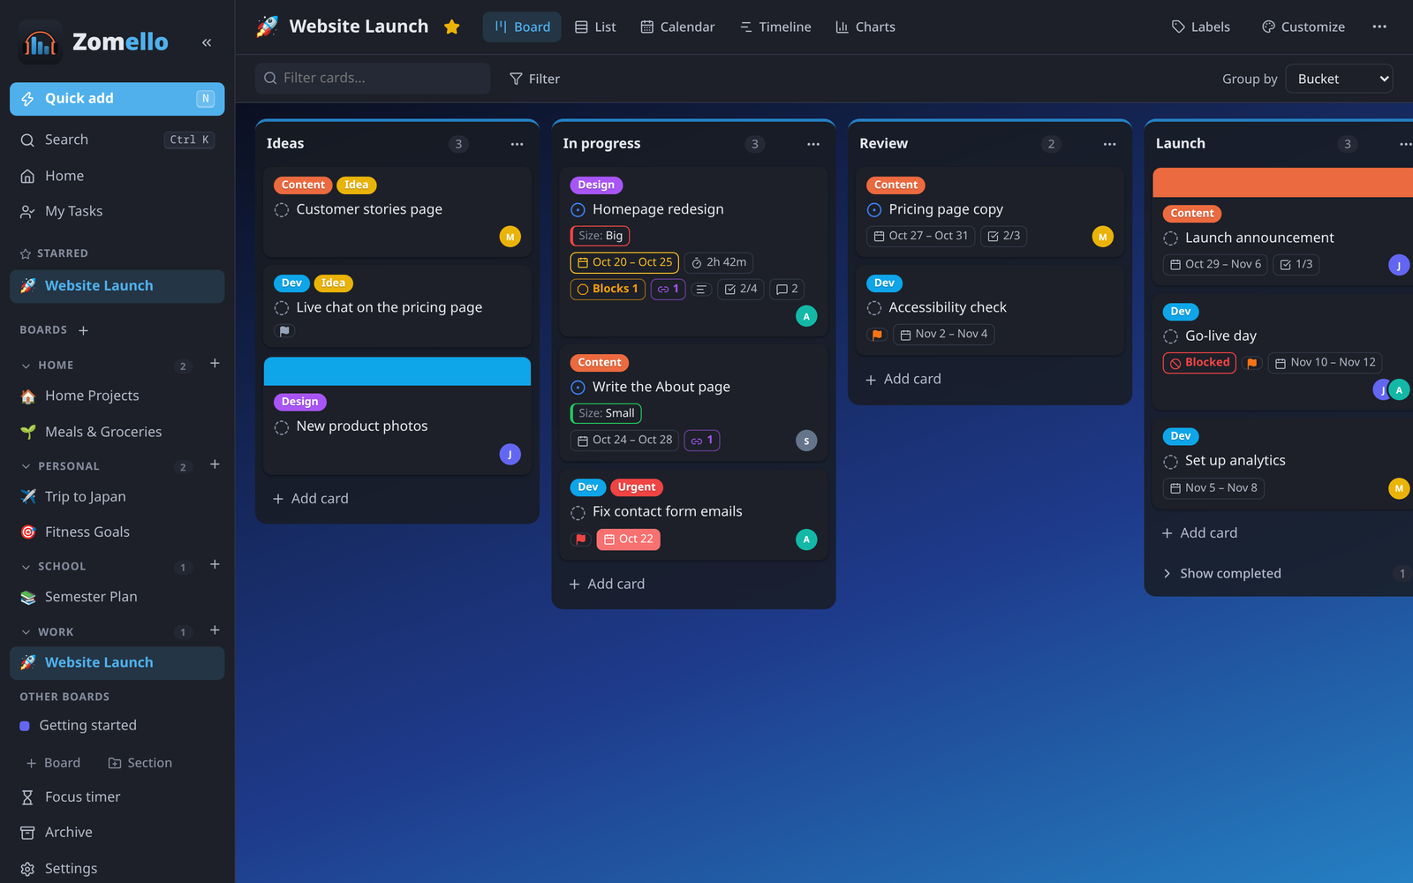The image size is (1413, 883).
Task: Add a board to the HOME section
Action: point(215,364)
